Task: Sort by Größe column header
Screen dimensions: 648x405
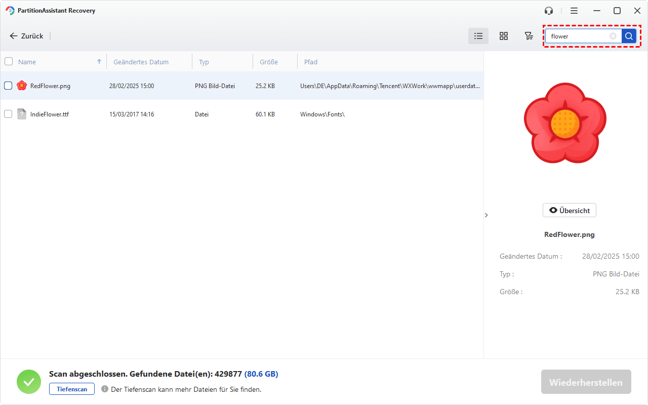Action: 268,62
